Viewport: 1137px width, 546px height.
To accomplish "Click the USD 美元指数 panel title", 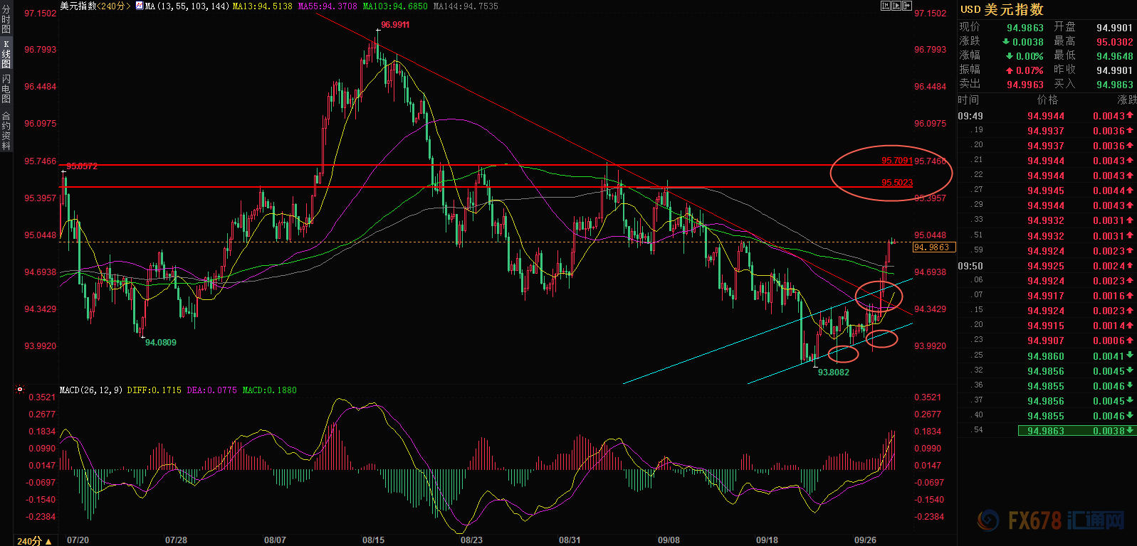I will coord(1002,9).
